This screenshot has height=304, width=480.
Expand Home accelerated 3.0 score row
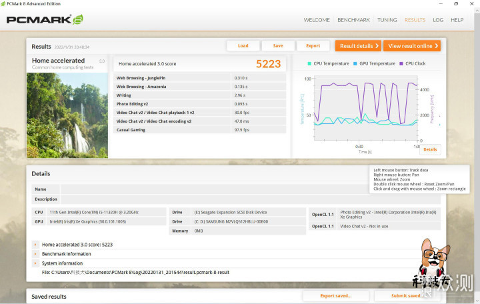coord(35,245)
